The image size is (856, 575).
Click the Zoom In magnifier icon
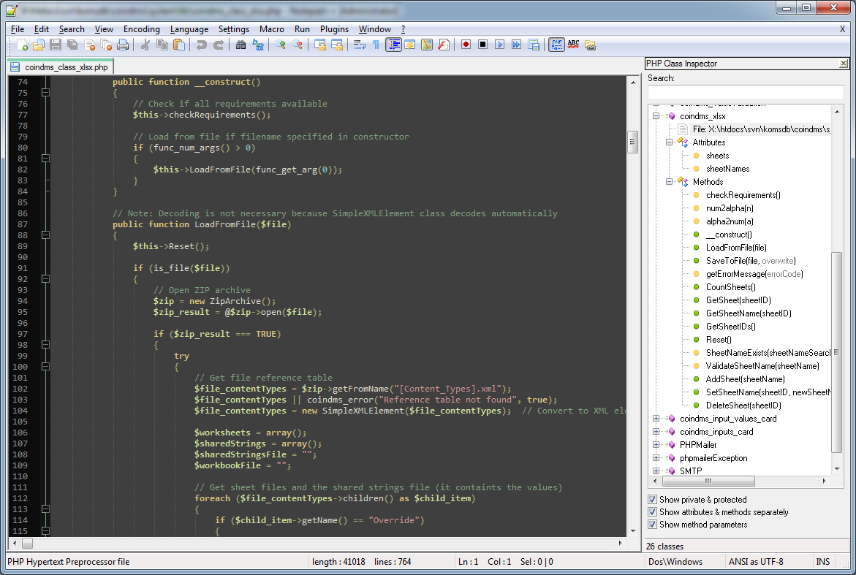tap(281, 45)
